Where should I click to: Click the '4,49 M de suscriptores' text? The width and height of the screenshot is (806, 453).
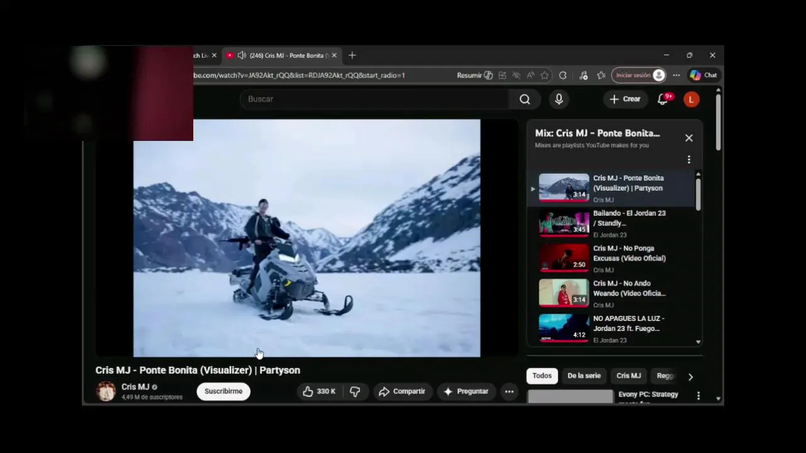152,397
